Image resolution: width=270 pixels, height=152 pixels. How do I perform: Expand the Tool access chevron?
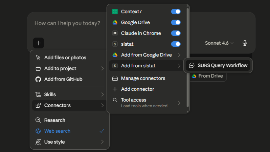point(179,103)
